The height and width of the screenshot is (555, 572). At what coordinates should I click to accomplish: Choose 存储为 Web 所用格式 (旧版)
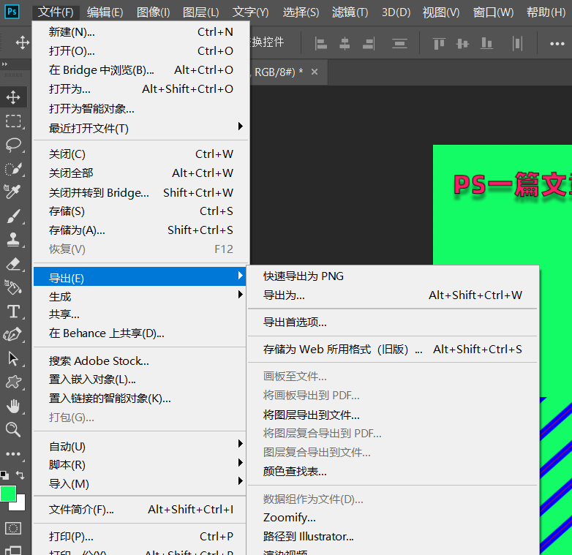point(393,349)
